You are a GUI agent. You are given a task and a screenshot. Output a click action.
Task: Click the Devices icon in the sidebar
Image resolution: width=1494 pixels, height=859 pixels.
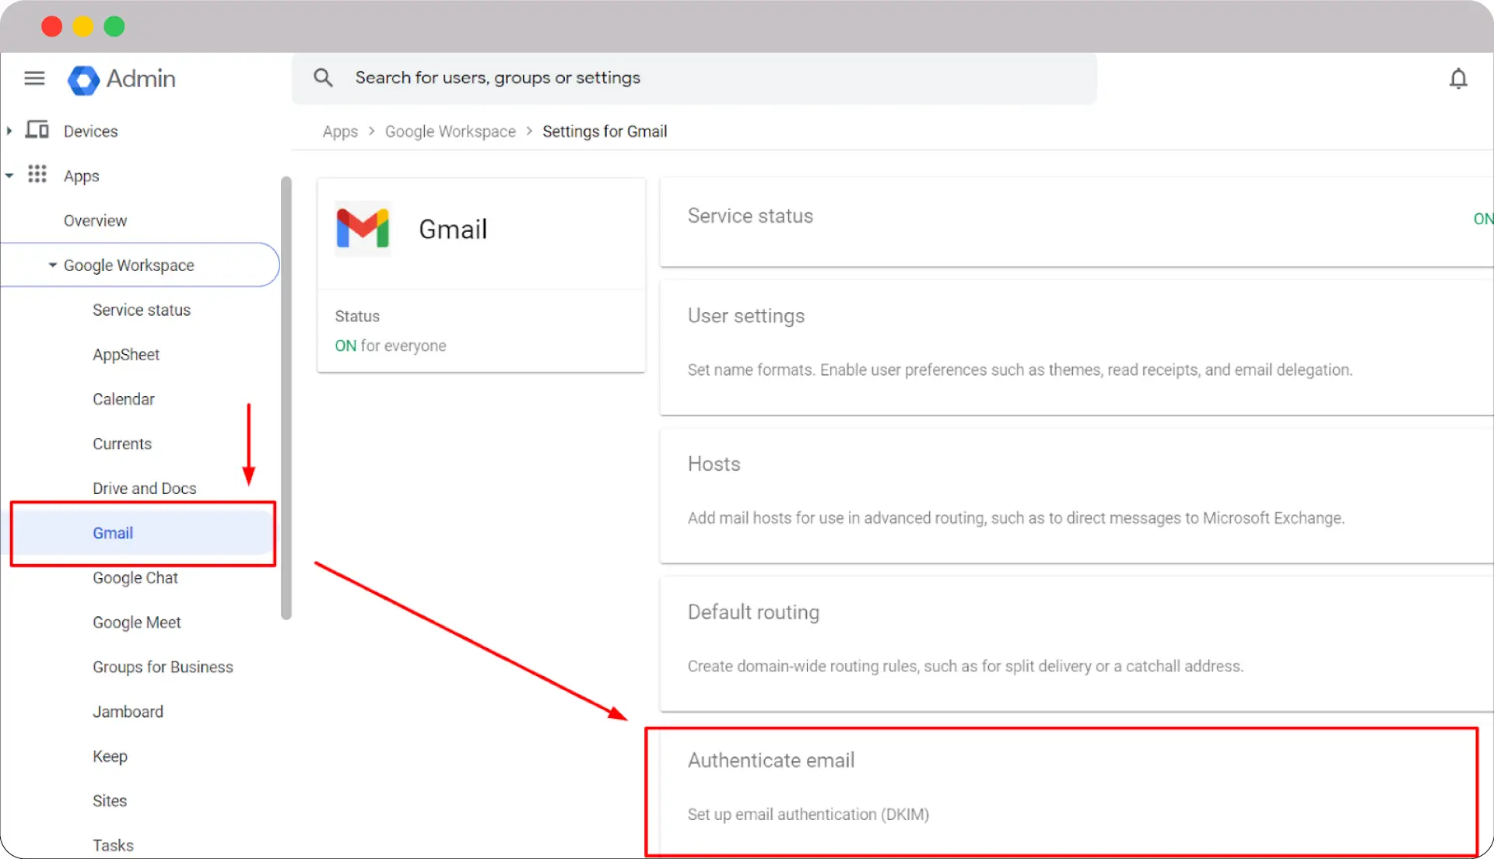[x=36, y=130]
